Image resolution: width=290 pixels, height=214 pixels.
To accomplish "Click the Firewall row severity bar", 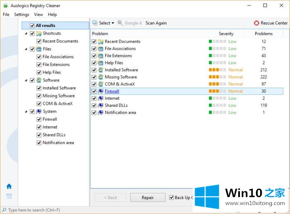I will [x=217, y=91].
